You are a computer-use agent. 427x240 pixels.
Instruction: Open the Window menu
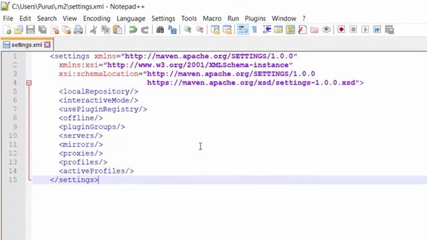coord(284,19)
